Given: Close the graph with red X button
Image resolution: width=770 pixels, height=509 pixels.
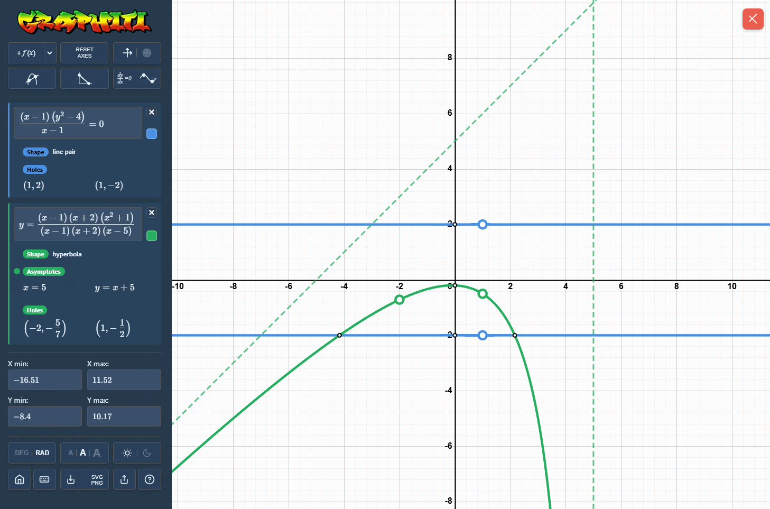Looking at the screenshot, I should coord(753,19).
